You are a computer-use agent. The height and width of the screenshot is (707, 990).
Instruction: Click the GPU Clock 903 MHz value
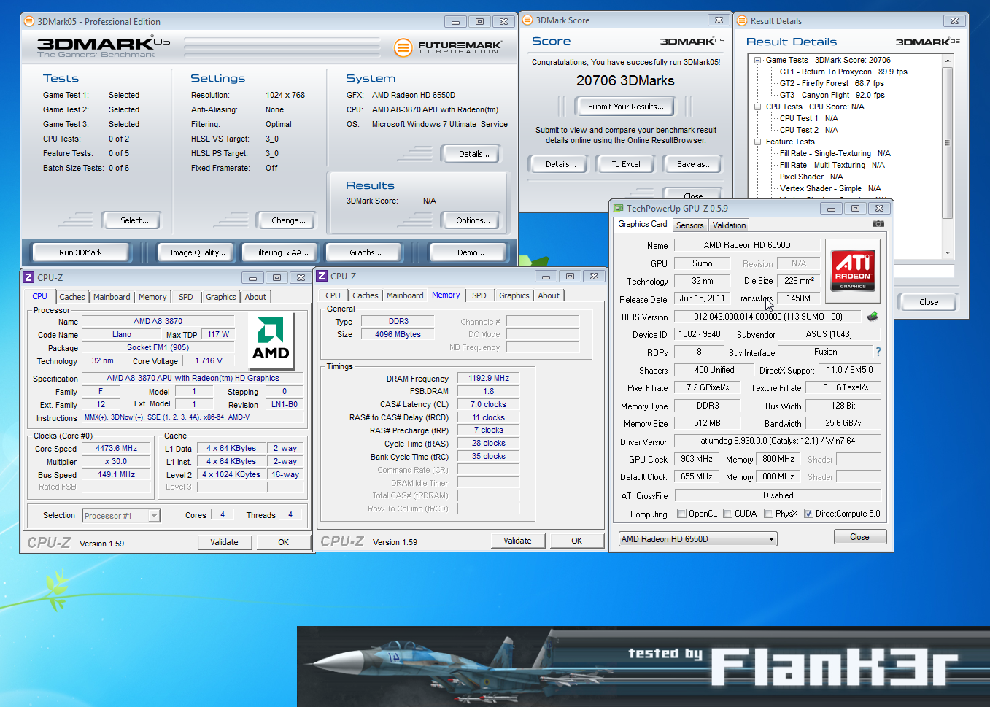pyautogui.click(x=697, y=459)
